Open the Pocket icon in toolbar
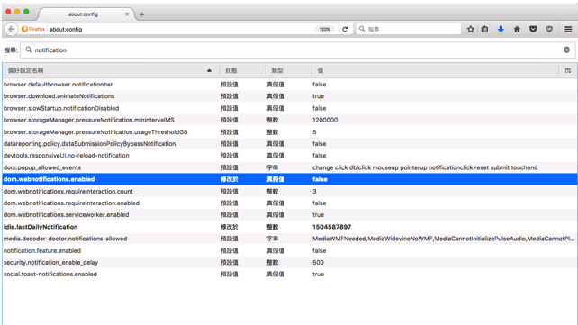 (533, 29)
